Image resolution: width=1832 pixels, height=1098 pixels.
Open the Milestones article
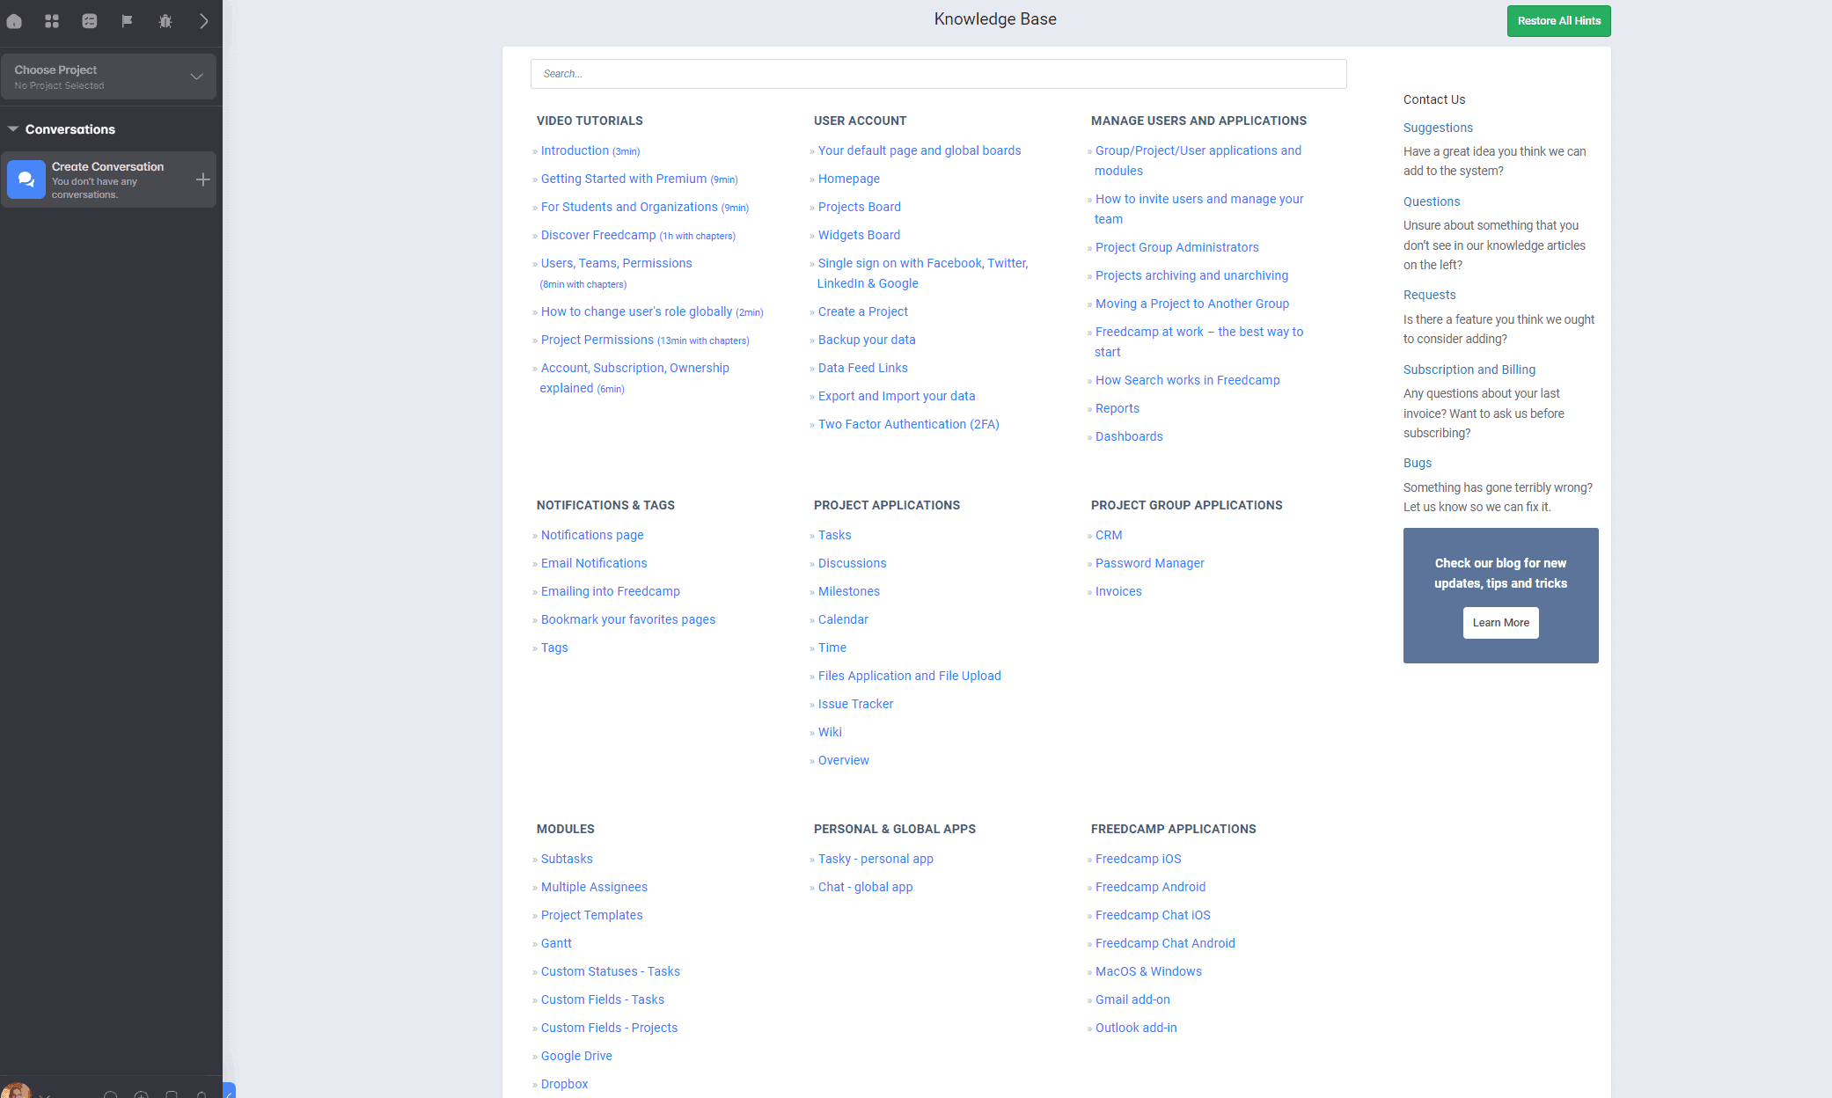[848, 592]
